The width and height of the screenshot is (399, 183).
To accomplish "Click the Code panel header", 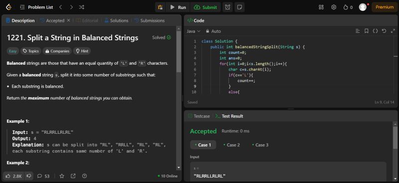I will pos(196,20).
